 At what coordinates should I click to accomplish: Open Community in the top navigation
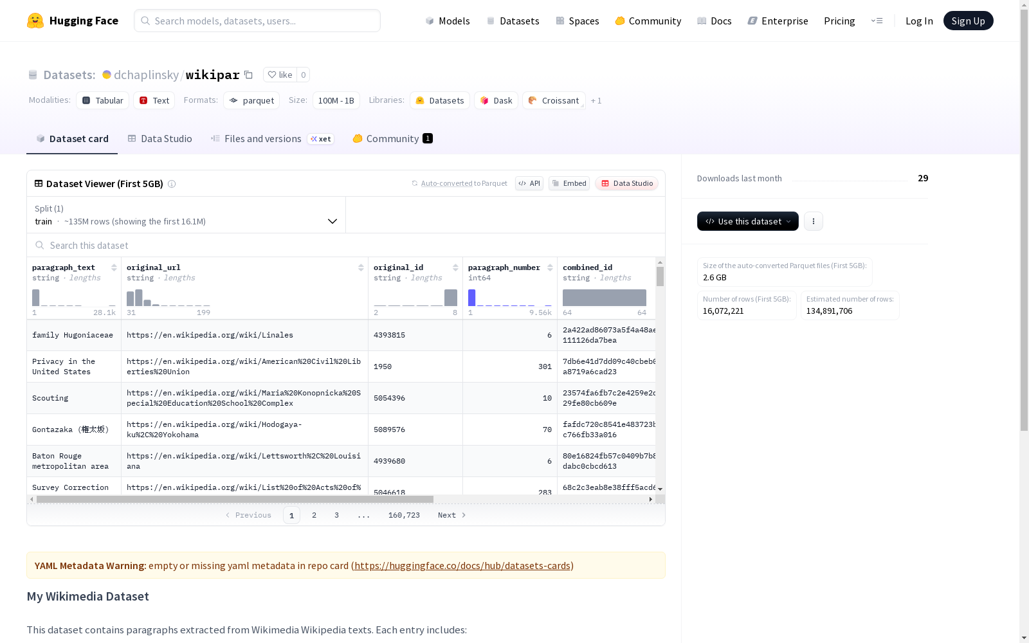tap(648, 21)
